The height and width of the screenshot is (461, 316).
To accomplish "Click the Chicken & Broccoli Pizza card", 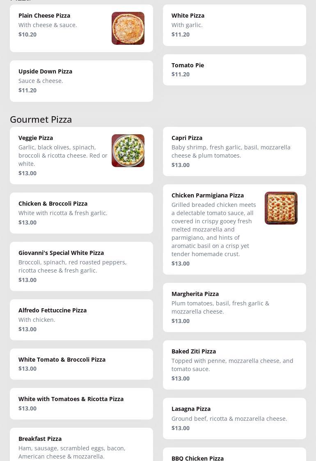I will pos(81,213).
